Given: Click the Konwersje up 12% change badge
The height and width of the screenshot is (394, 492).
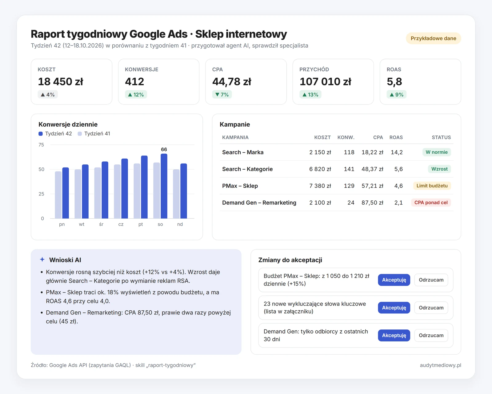Looking at the screenshot, I should pyautogui.click(x=136, y=95).
